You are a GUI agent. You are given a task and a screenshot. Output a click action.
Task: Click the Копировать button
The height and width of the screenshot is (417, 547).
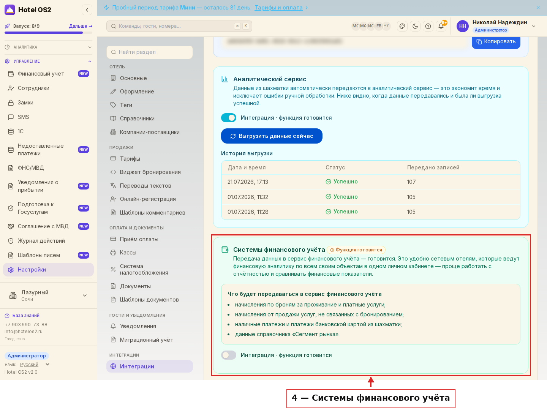(x=496, y=42)
